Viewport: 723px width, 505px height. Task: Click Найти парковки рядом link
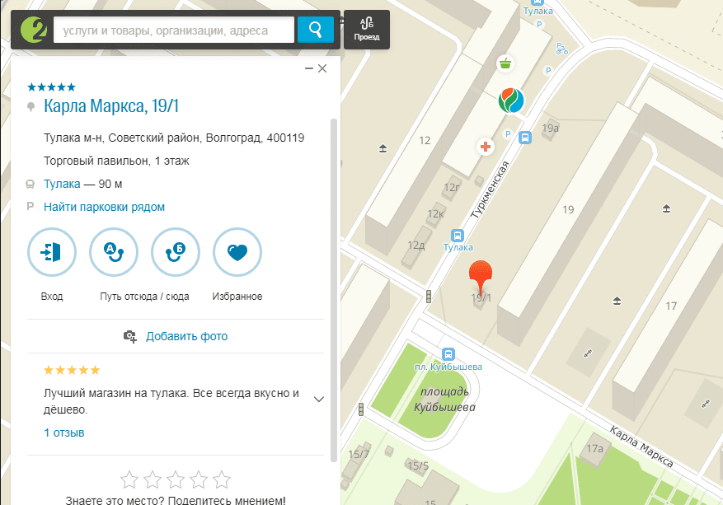[x=104, y=207]
